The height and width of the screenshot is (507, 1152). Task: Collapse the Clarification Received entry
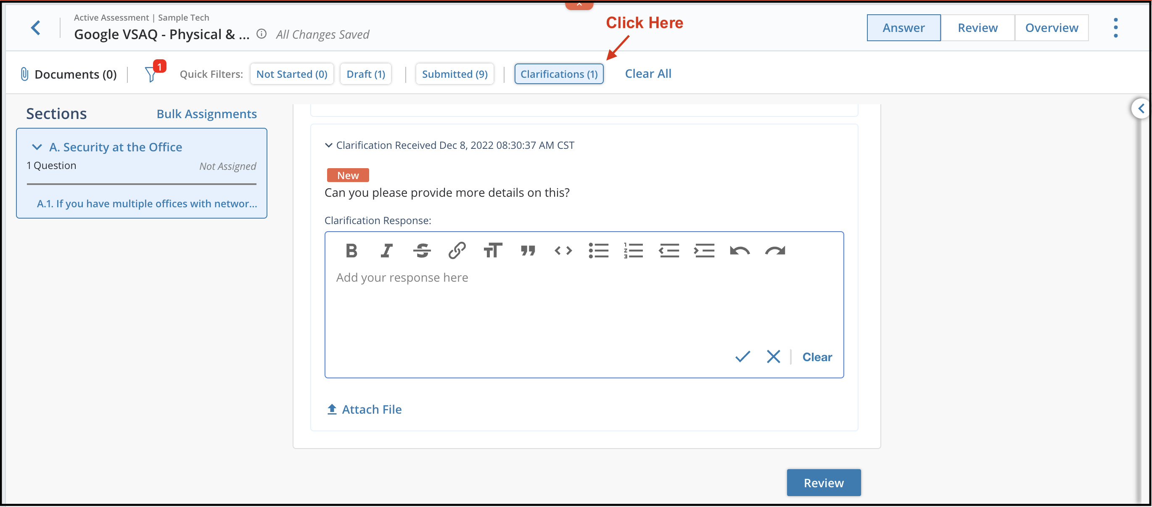328,145
